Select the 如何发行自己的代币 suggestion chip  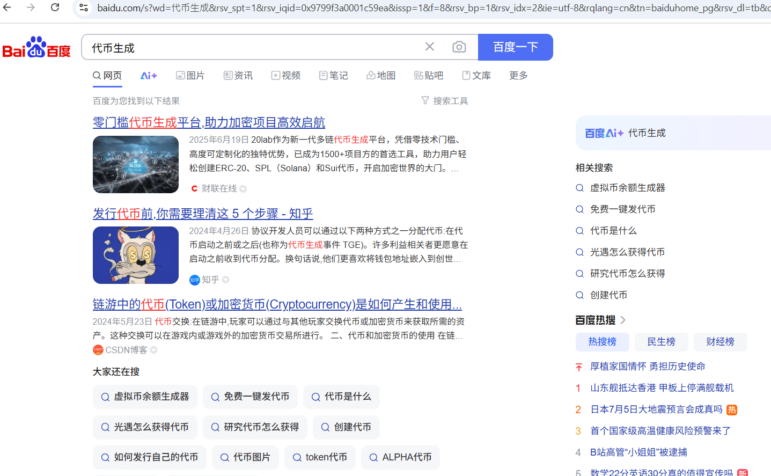click(150, 457)
